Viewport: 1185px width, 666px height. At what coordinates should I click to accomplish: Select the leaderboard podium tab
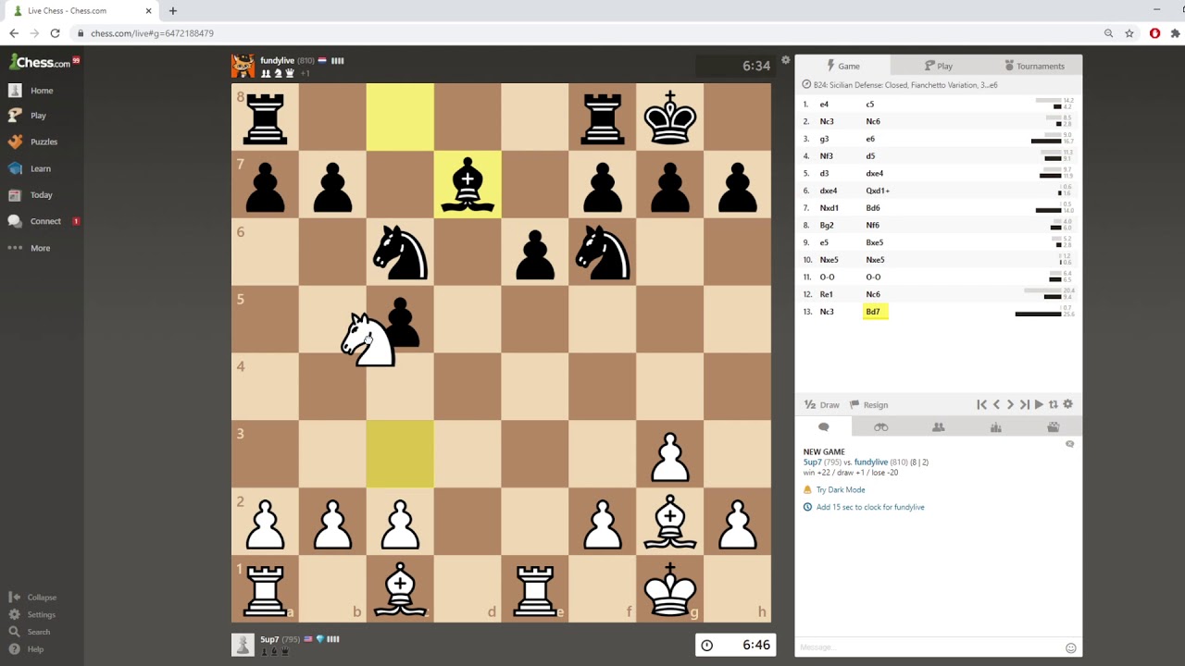point(995,427)
